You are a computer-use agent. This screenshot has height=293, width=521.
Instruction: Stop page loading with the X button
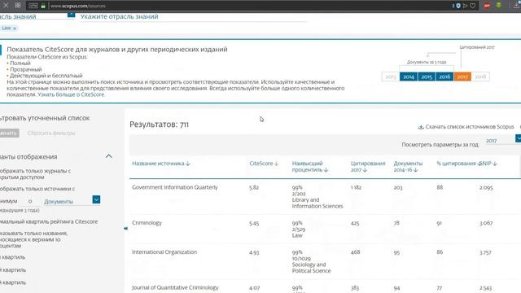click(x=6, y=6)
